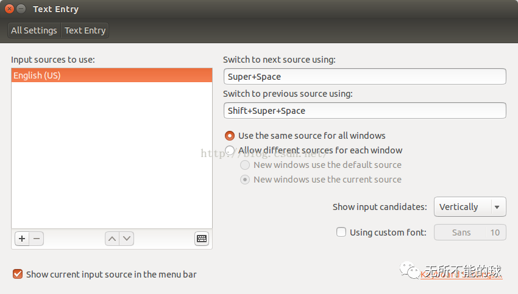This screenshot has height=294, width=518.
Task: Open the Show input candidates dropdown
Action: pyautogui.click(x=469, y=207)
